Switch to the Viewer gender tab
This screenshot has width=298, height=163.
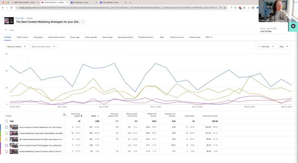(x=91, y=37)
